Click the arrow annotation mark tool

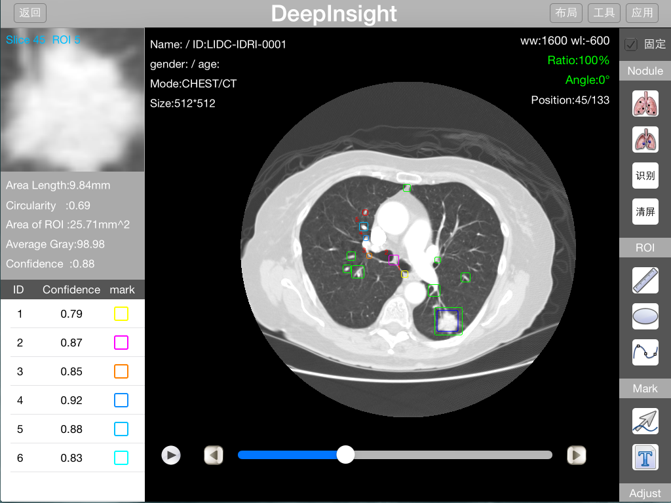[645, 421]
